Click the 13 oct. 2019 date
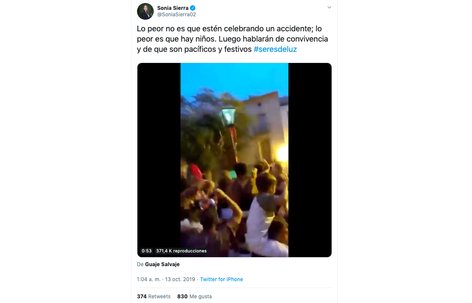This screenshot has width=472, height=303. click(180, 279)
